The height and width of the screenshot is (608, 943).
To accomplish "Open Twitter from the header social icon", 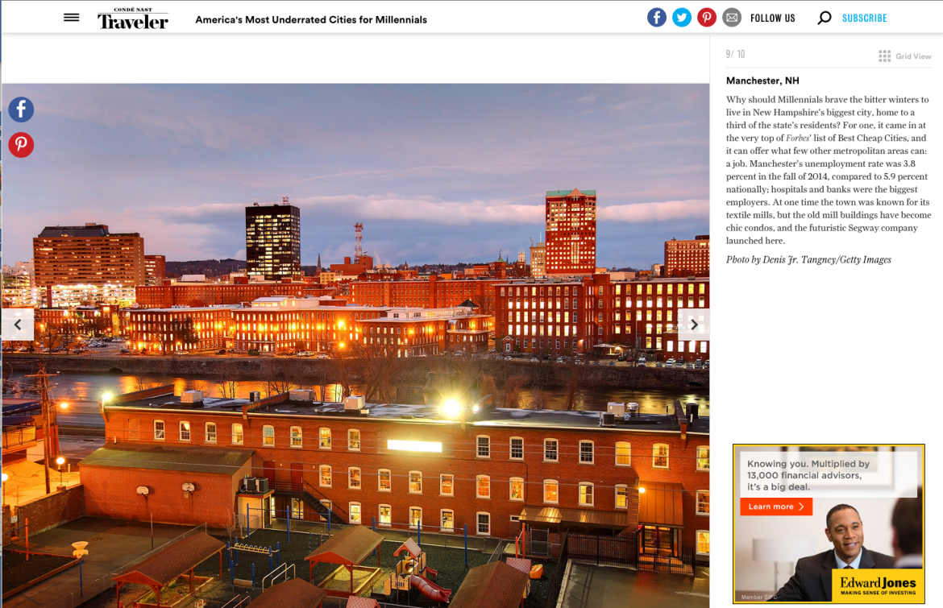I will coord(682,16).
